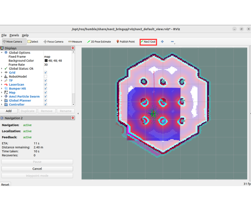Click the plus icon to add a tool
This screenshot has height=211, width=251.
(162, 42)
